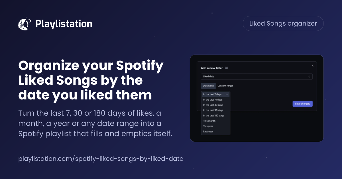Click the up-down chevrons in the Liked date field
This screenshot has width=342, height=179.
pyautogui.click(x=309, y=77)
